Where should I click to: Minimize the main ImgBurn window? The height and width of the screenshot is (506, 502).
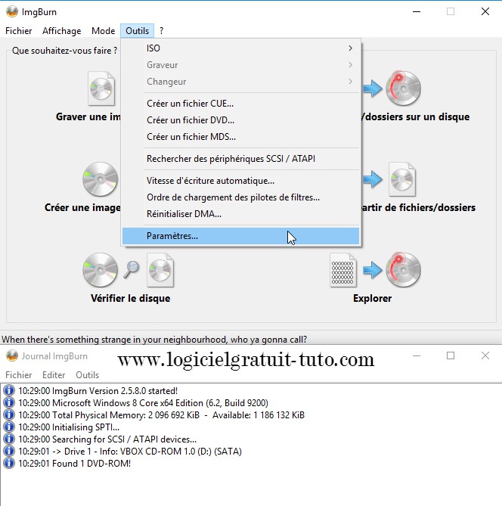tap(417, 11)
